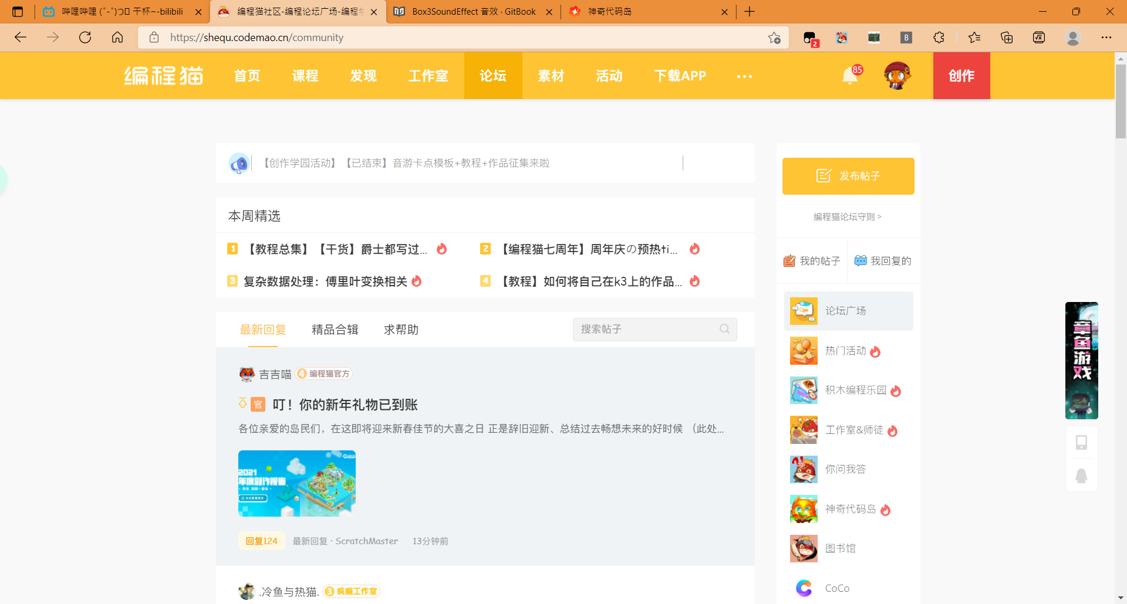1127x604 pixels.
Task: Click the search magnifier in post search
Action: tap(724, 329)
